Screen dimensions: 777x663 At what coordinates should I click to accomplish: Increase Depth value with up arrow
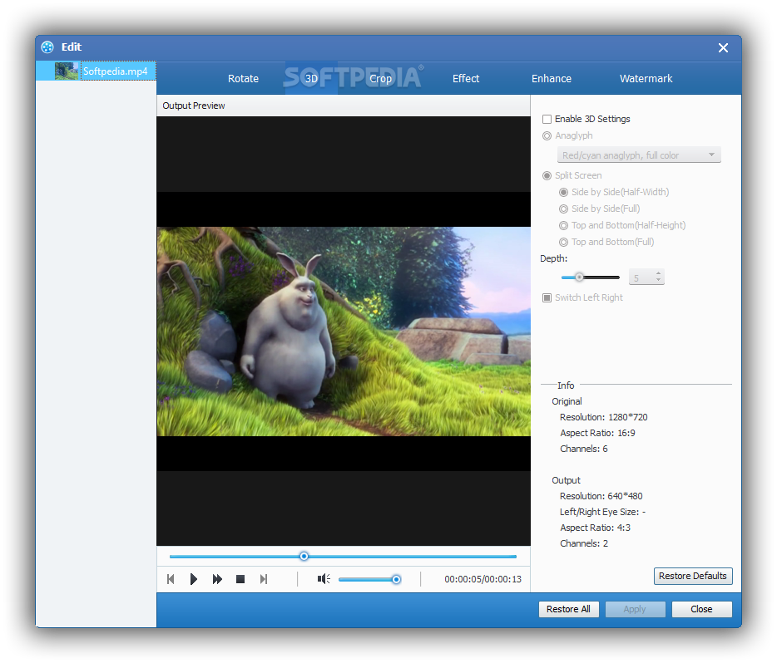(x=659, y=273)
